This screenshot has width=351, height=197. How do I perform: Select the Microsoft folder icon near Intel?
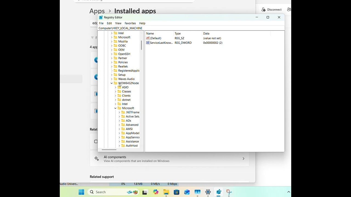(115, 37)
